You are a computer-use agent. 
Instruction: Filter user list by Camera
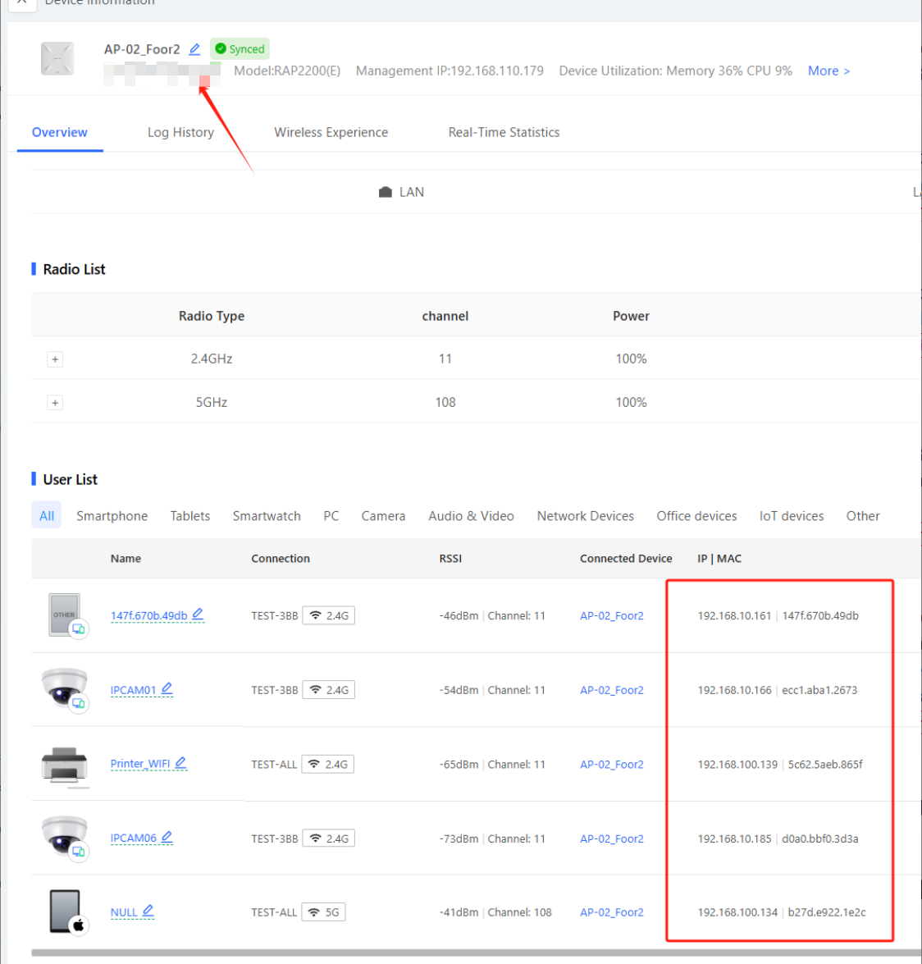point(383,516)
